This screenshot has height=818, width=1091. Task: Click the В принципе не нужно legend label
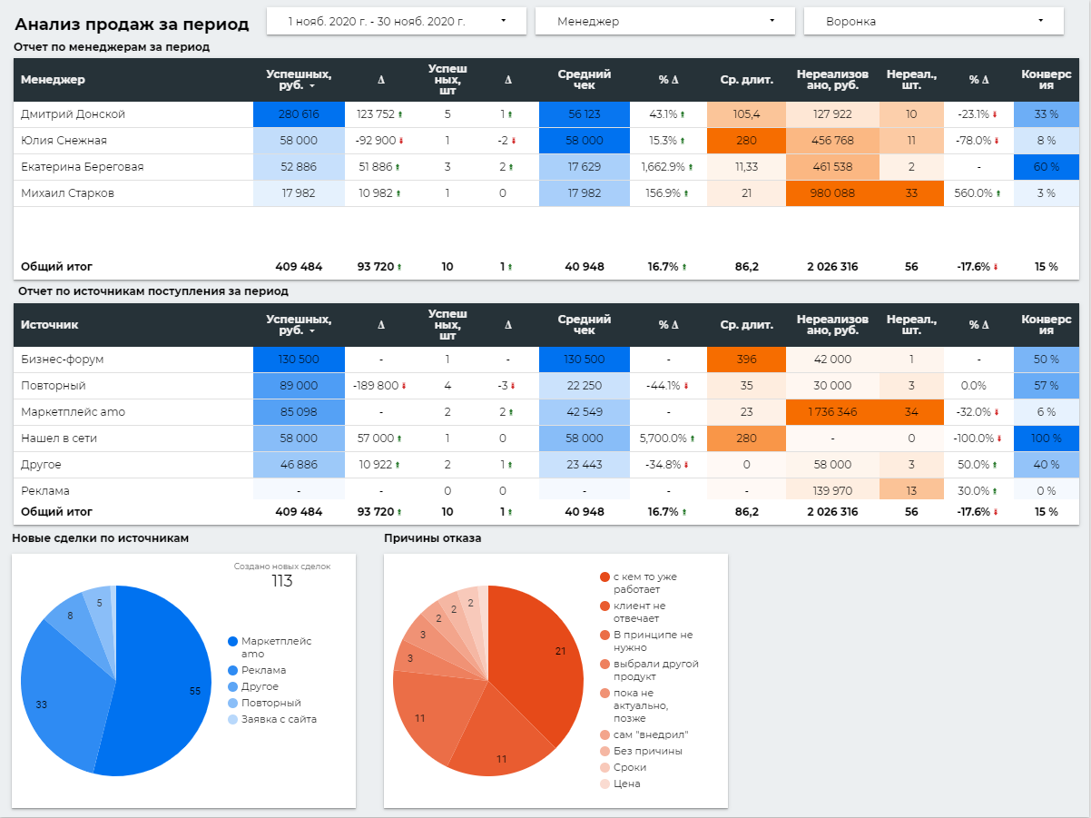tap(653, 641)
